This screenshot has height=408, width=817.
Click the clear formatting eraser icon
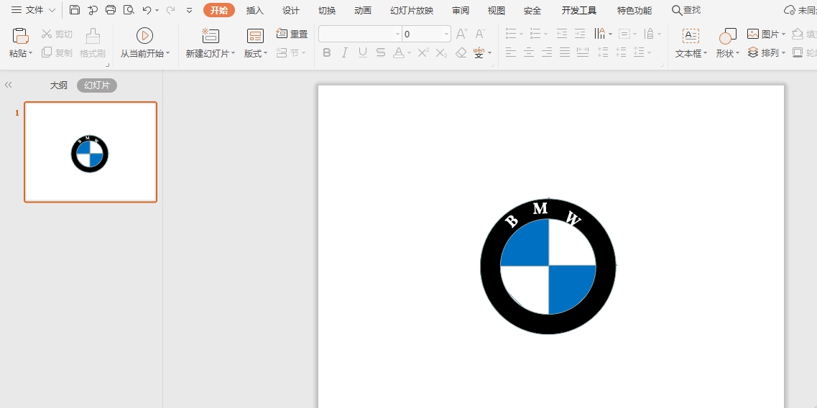461,52
